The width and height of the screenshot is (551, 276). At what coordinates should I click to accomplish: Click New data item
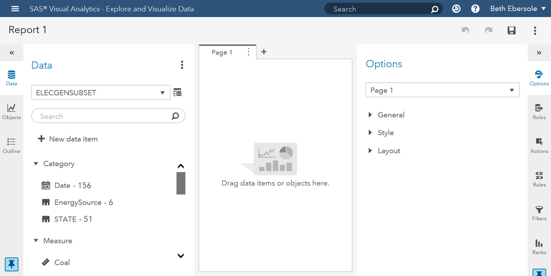67,139
